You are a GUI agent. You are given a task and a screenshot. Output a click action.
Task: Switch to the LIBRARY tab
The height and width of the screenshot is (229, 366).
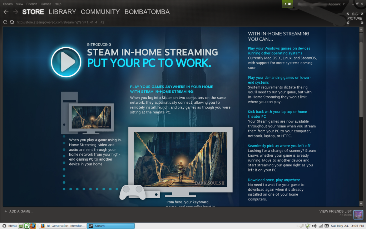point(62,12)
